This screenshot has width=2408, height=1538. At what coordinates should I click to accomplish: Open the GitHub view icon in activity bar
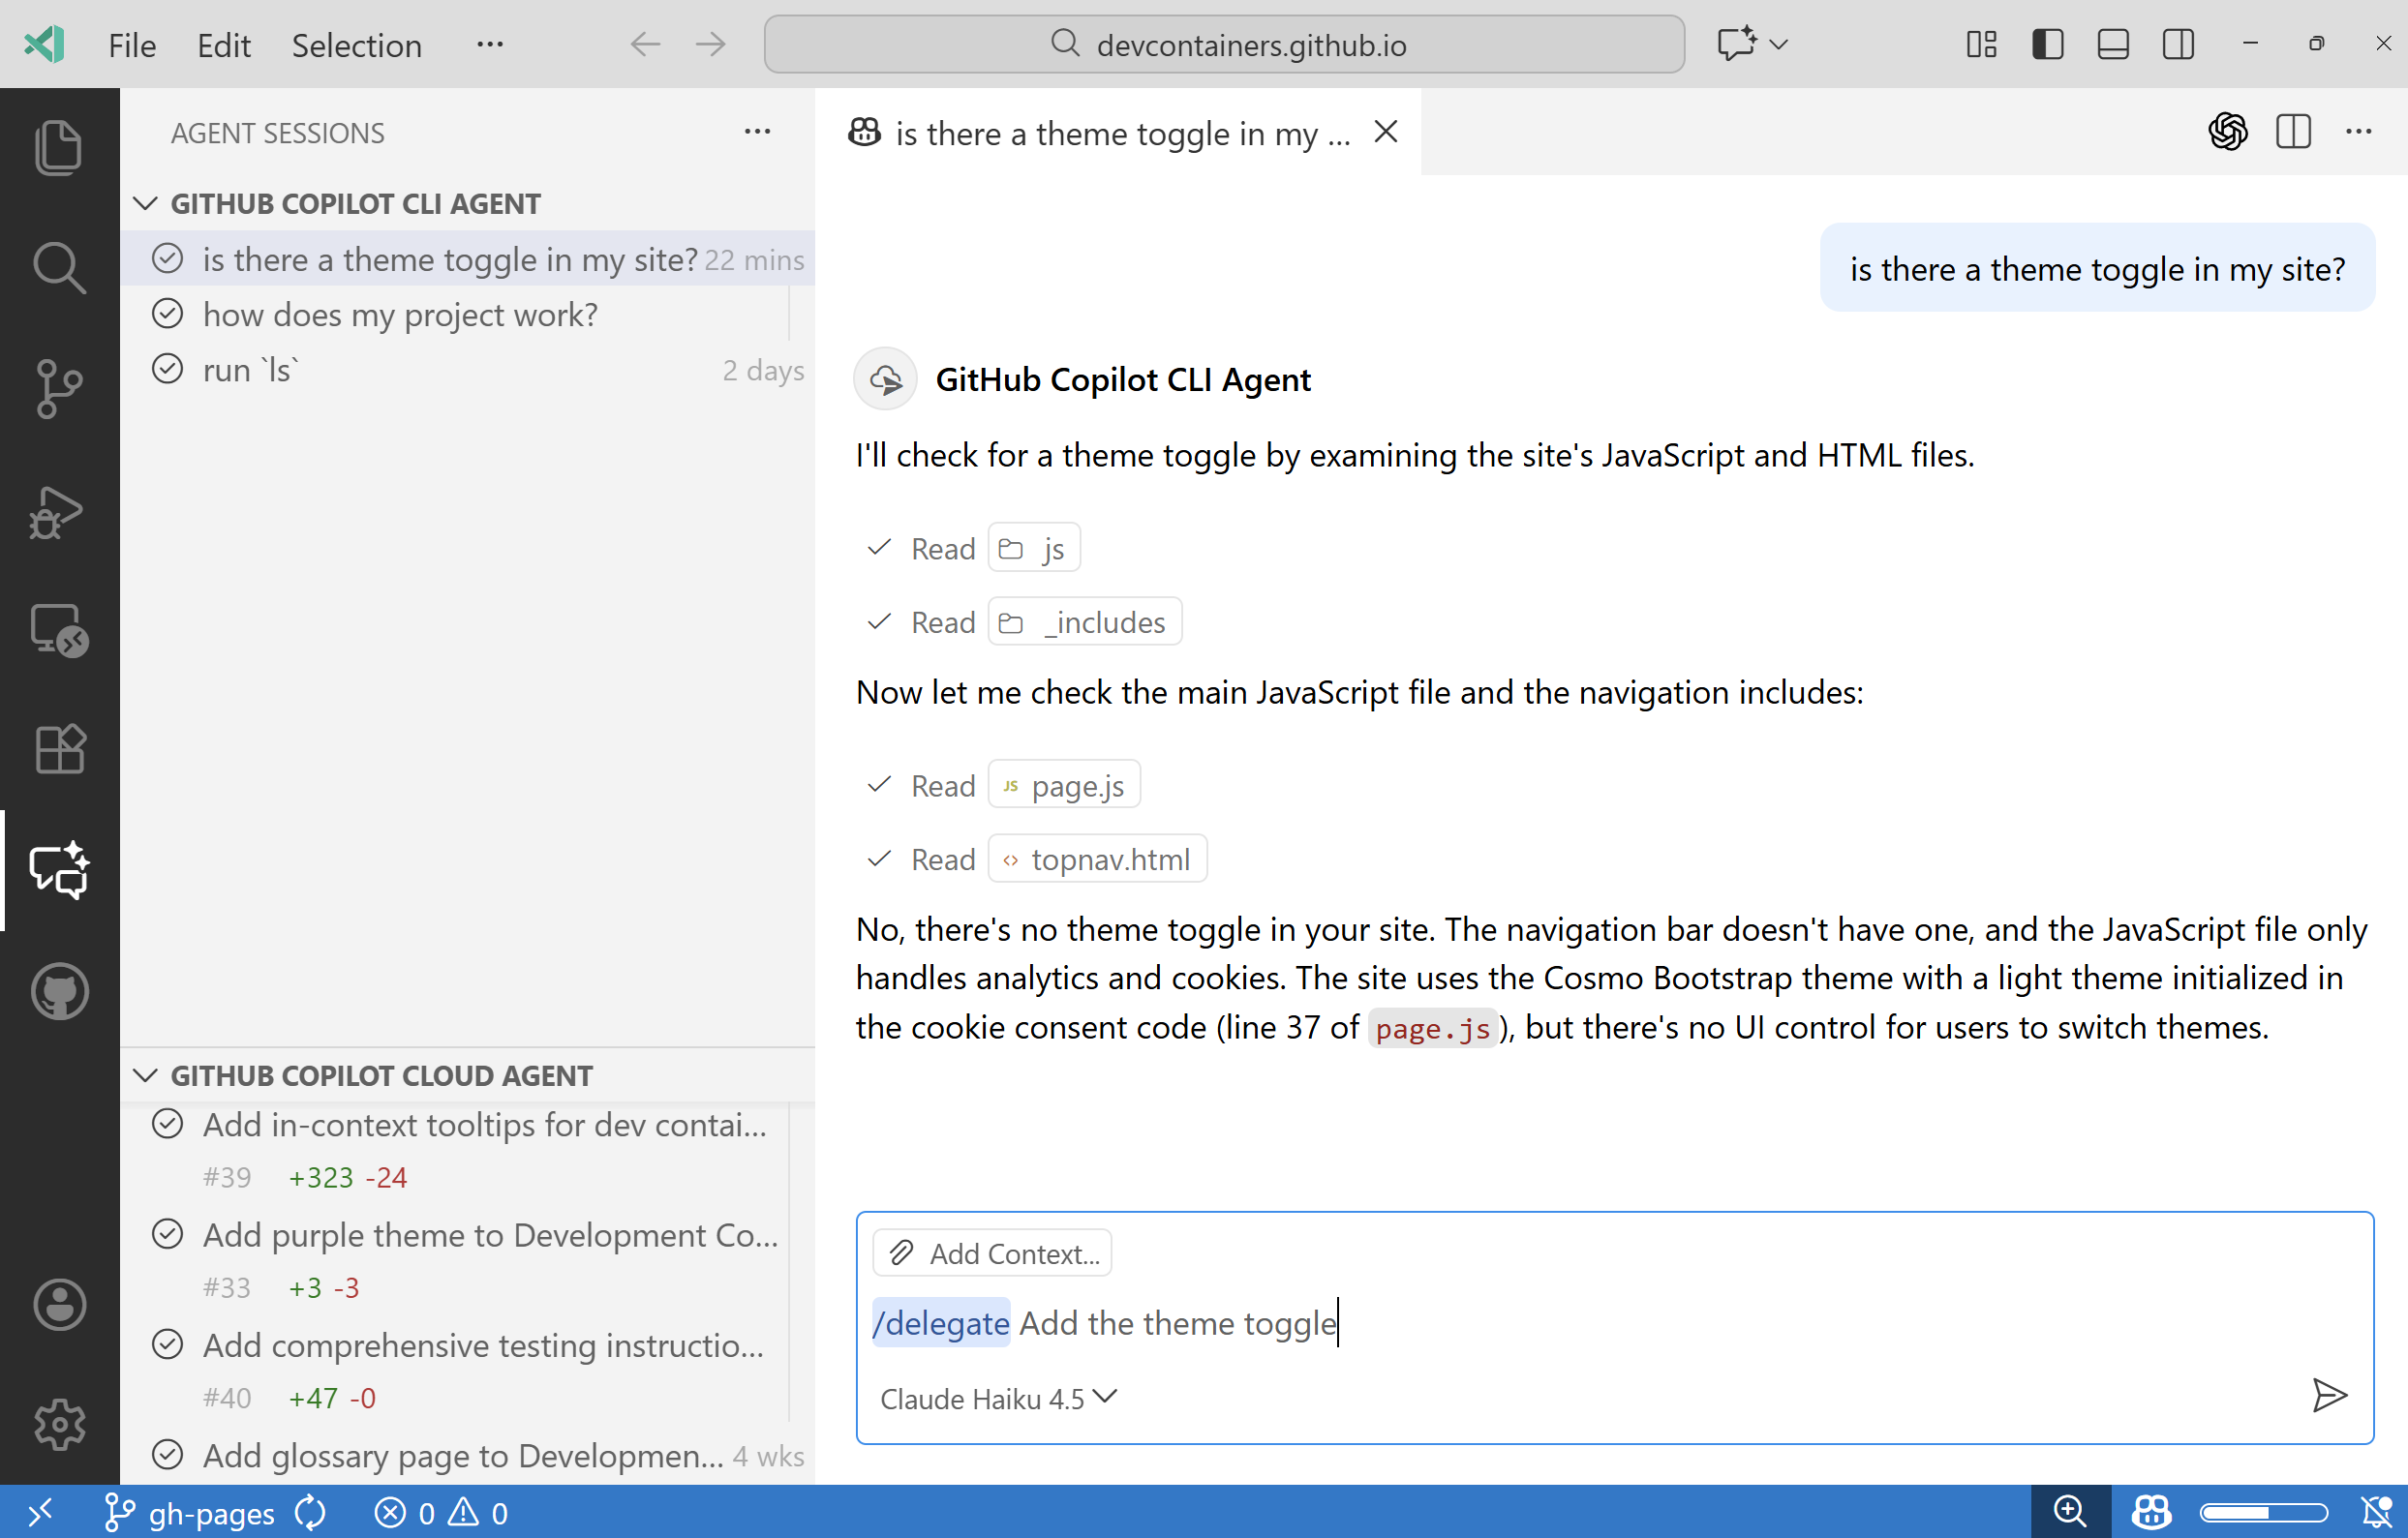click(59, 991)
